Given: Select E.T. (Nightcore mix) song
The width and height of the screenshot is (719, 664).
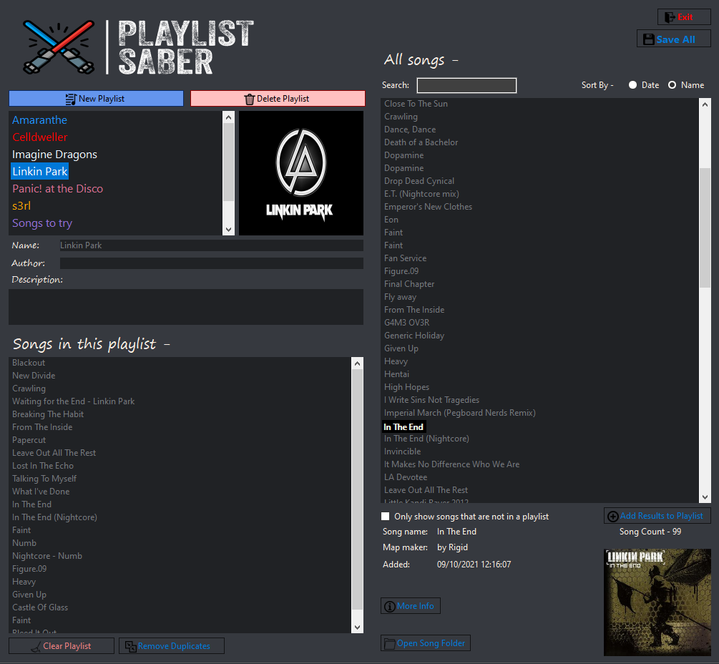Looking at the screenshot, I should click(421, 193).
